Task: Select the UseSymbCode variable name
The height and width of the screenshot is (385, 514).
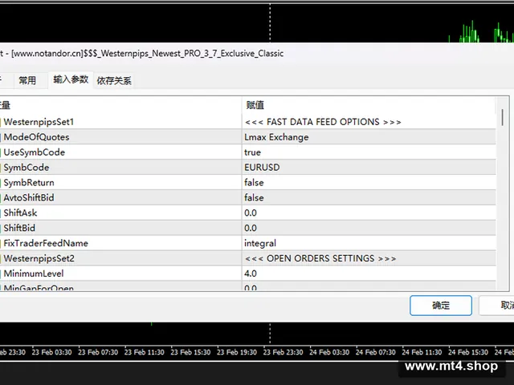Action: point(34,152)
